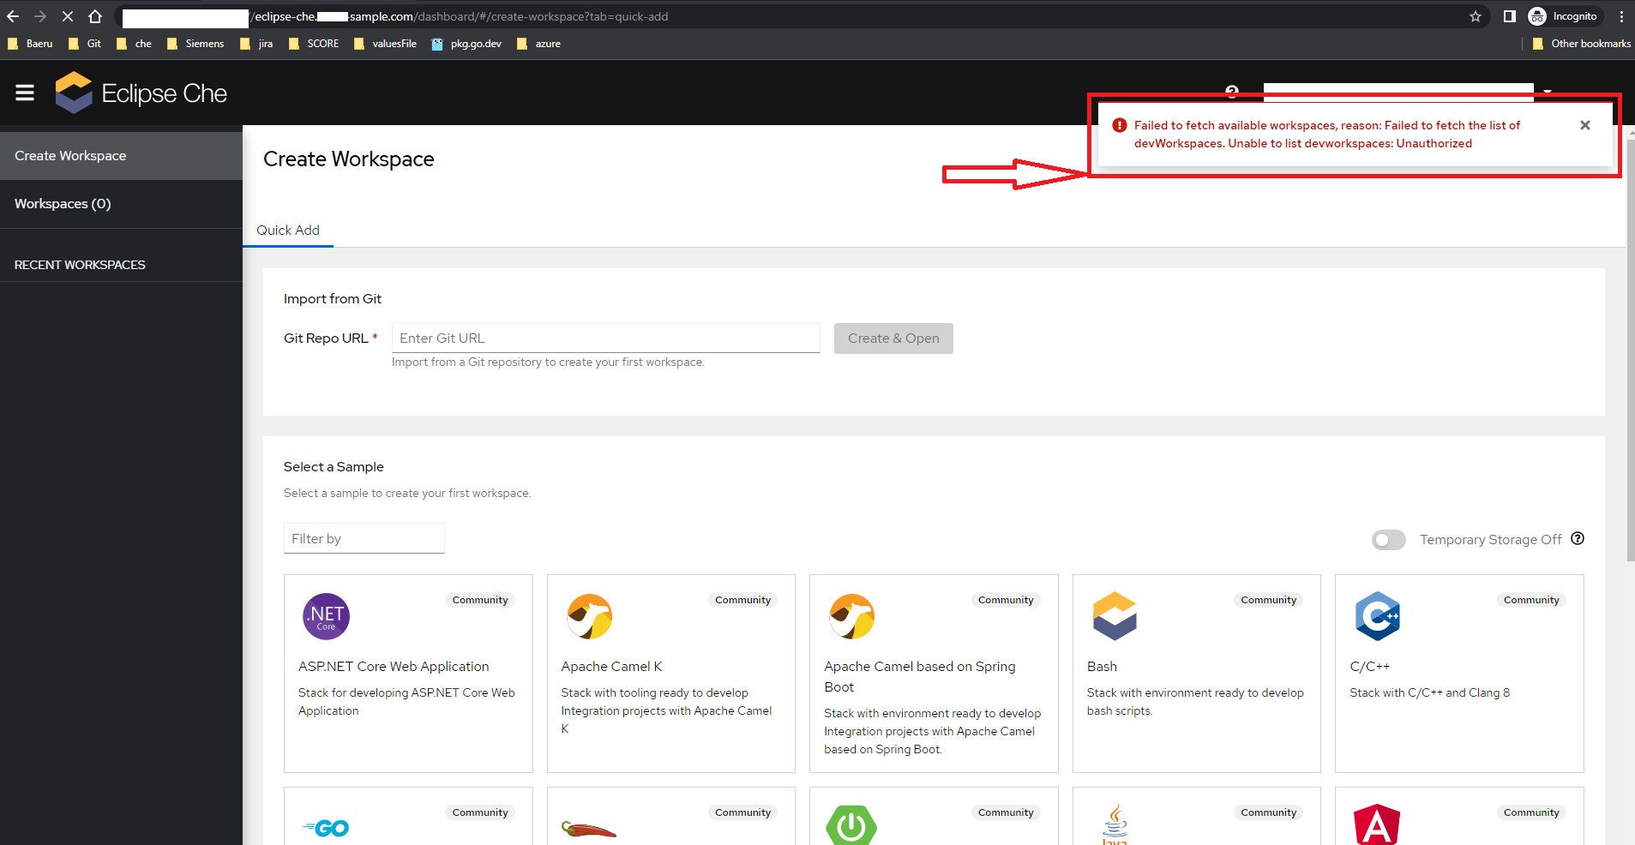The height and width of the screenshot is (845, 1635).
Task: Select the Bash sample title
Action: 1102,667
